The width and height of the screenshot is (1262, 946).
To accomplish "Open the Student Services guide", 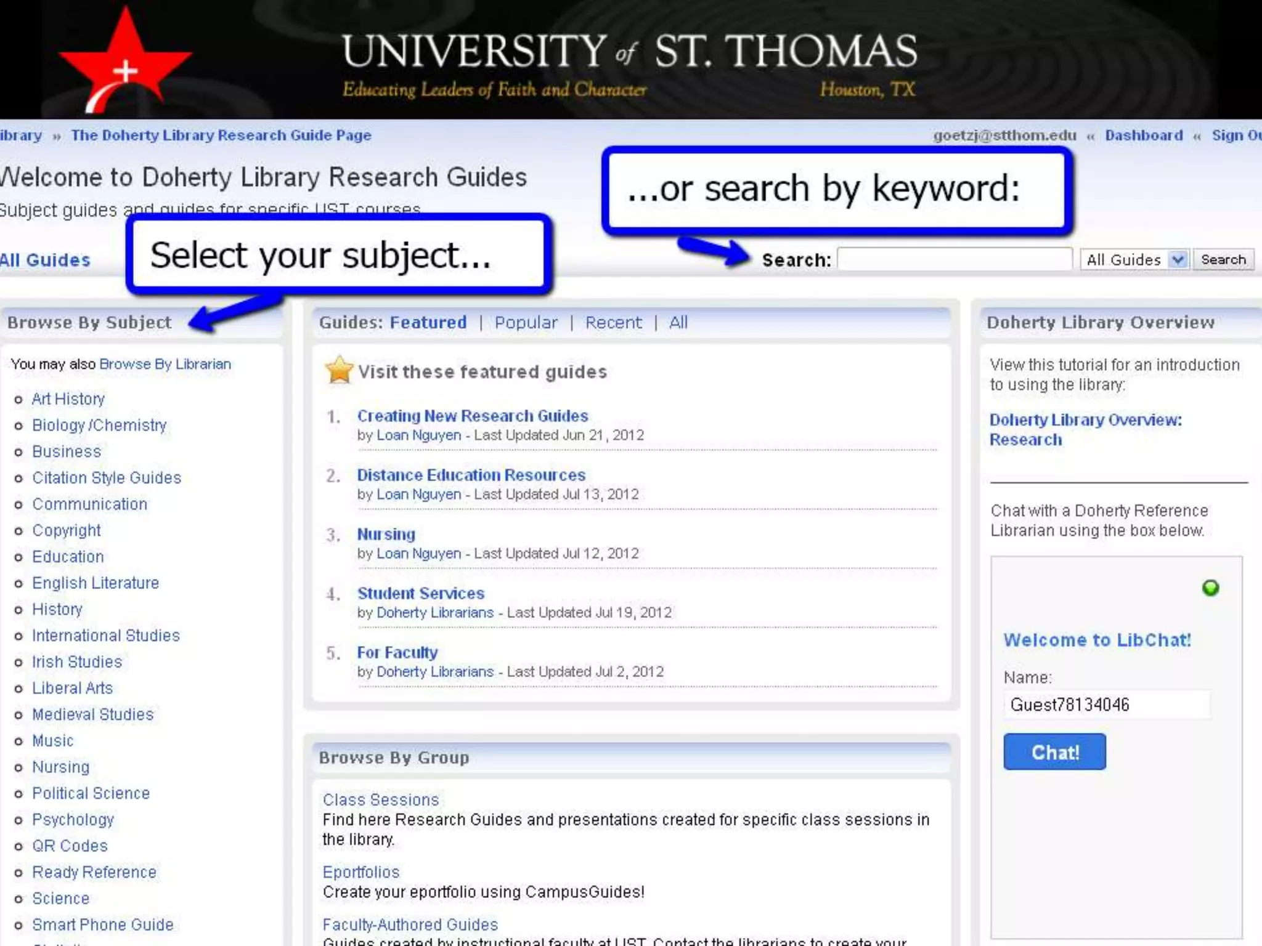I will click(x=421, y=593).
